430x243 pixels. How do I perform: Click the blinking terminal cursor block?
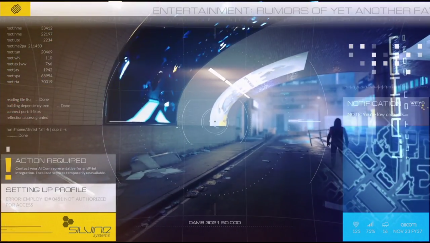(x=8, y=149)
